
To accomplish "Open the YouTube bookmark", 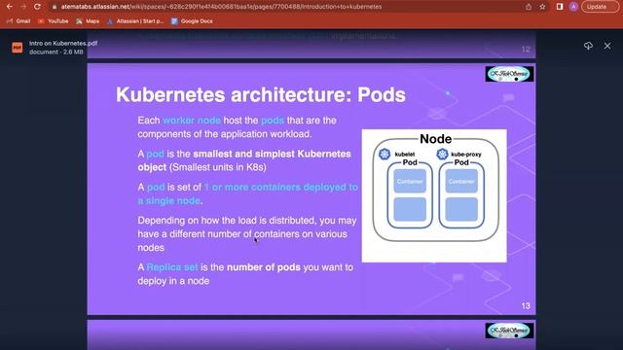I will pyautogui.click(x=54, y=21).
